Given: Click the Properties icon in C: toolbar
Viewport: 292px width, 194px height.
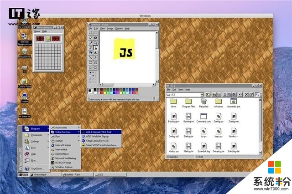Looking at the screenshot, I should pos(251,95).
